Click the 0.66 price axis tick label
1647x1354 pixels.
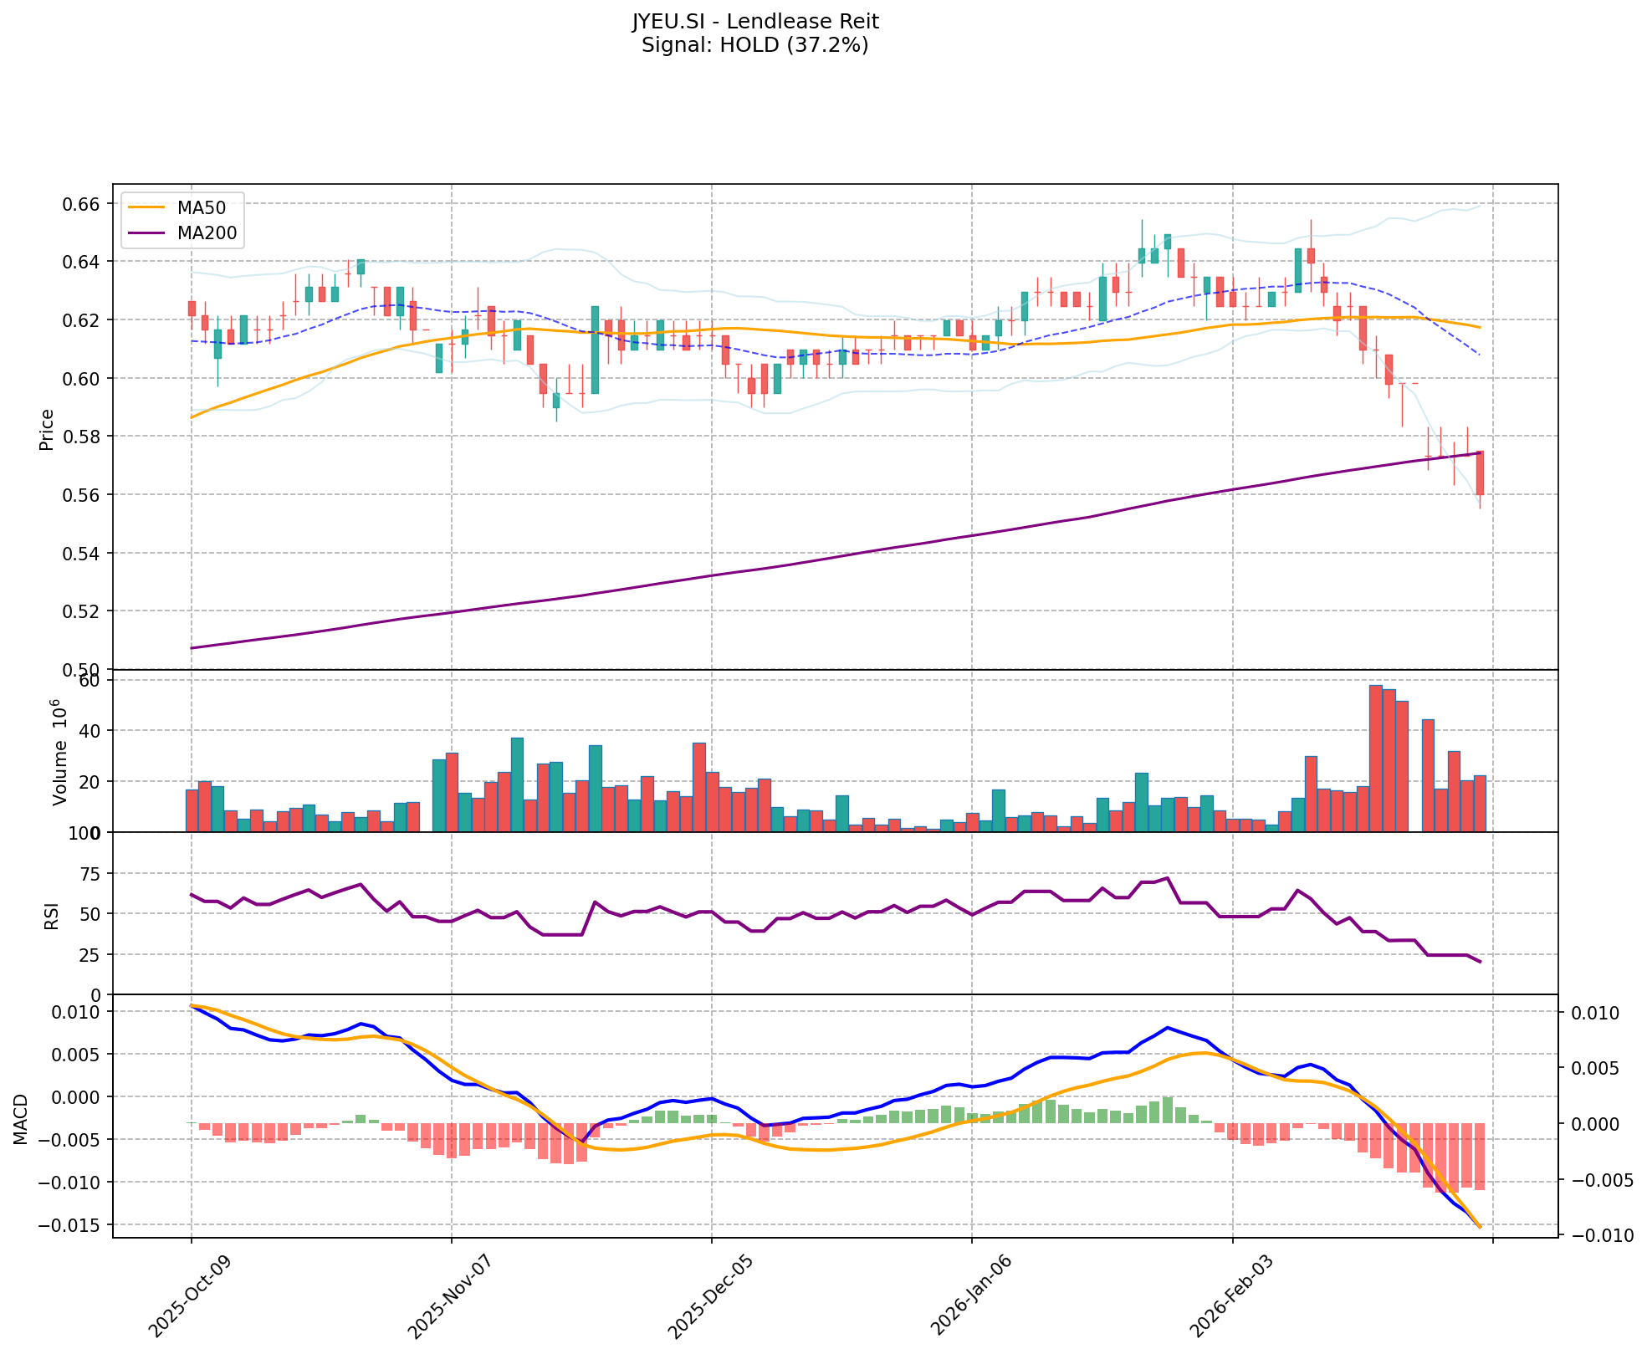point(82,204)
